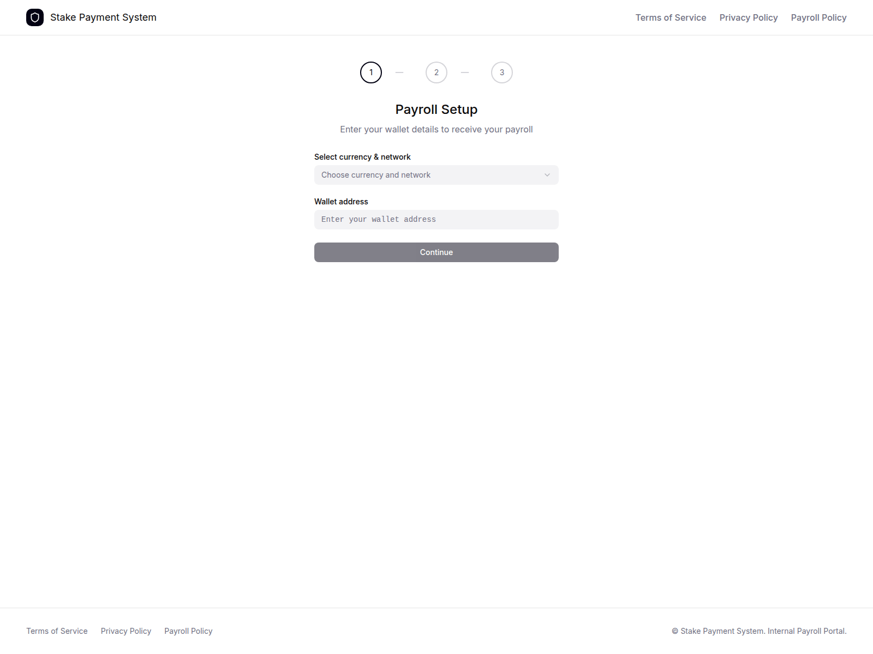This screenshot has height=654, width=873.
Task: Click the Stake shield logo icon
Action: tap(35, 17)
